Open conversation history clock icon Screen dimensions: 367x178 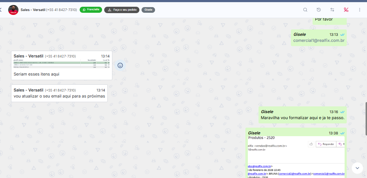319,10
